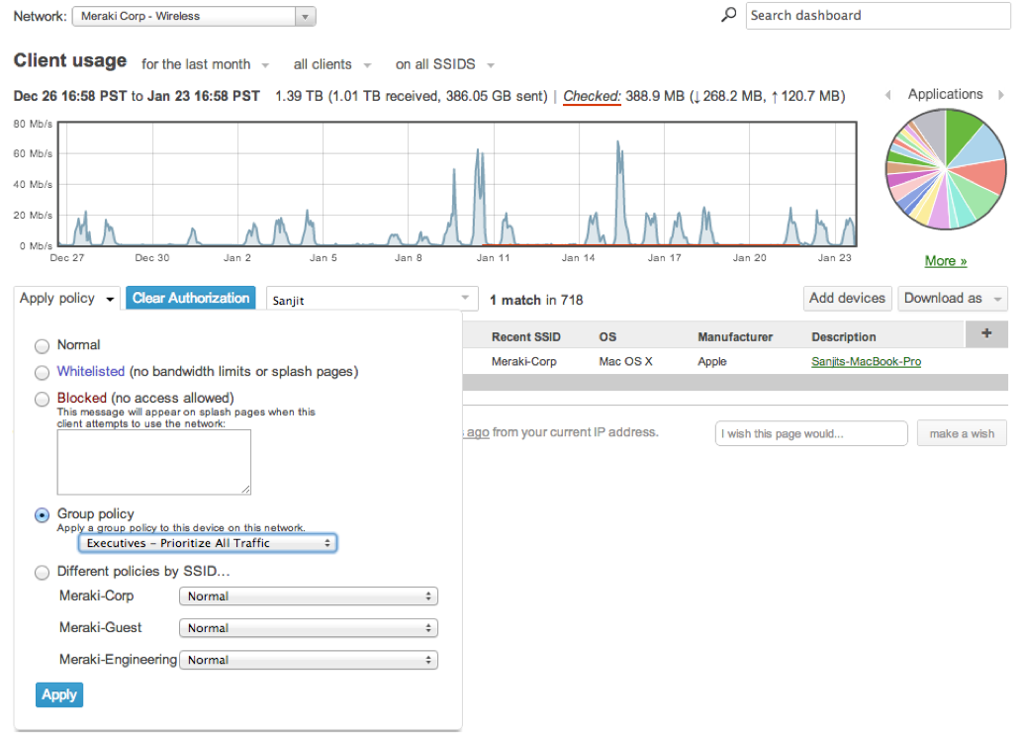The width and height of the screenshot is (1020, 733).
Task: Open the Executives group policy select box
Action: (x=208, y=543)
